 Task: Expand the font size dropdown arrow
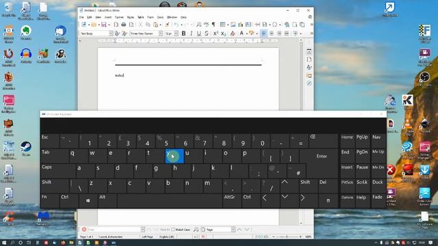(x=177, y=33)
